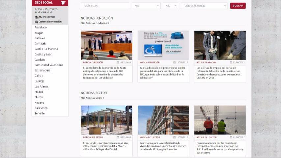Click calendar icon on the Xunta diplomas news card
Viewport: 281px width, 158px height.
118,62
